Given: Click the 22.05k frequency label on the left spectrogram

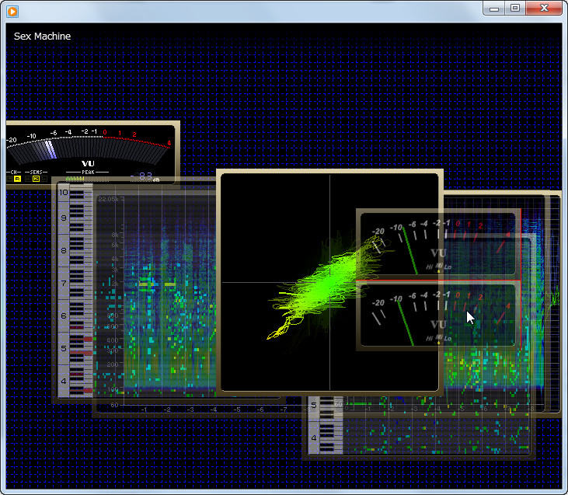Looking at the screenshot, I should click(108, 199).
